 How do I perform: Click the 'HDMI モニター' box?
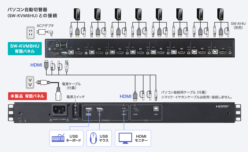click(x=133, y=138)
